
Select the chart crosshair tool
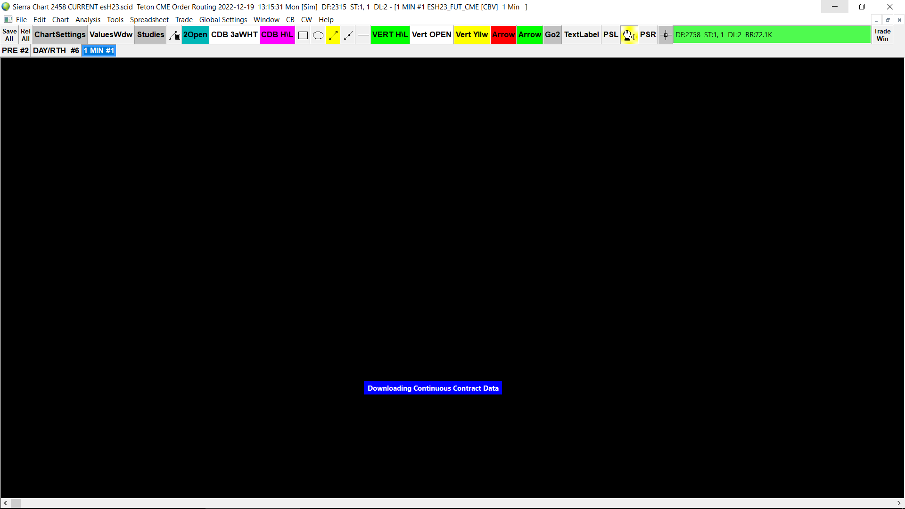666,35
